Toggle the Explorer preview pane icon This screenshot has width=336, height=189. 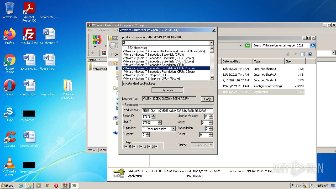pyautogui.click(x=302, y=54)
